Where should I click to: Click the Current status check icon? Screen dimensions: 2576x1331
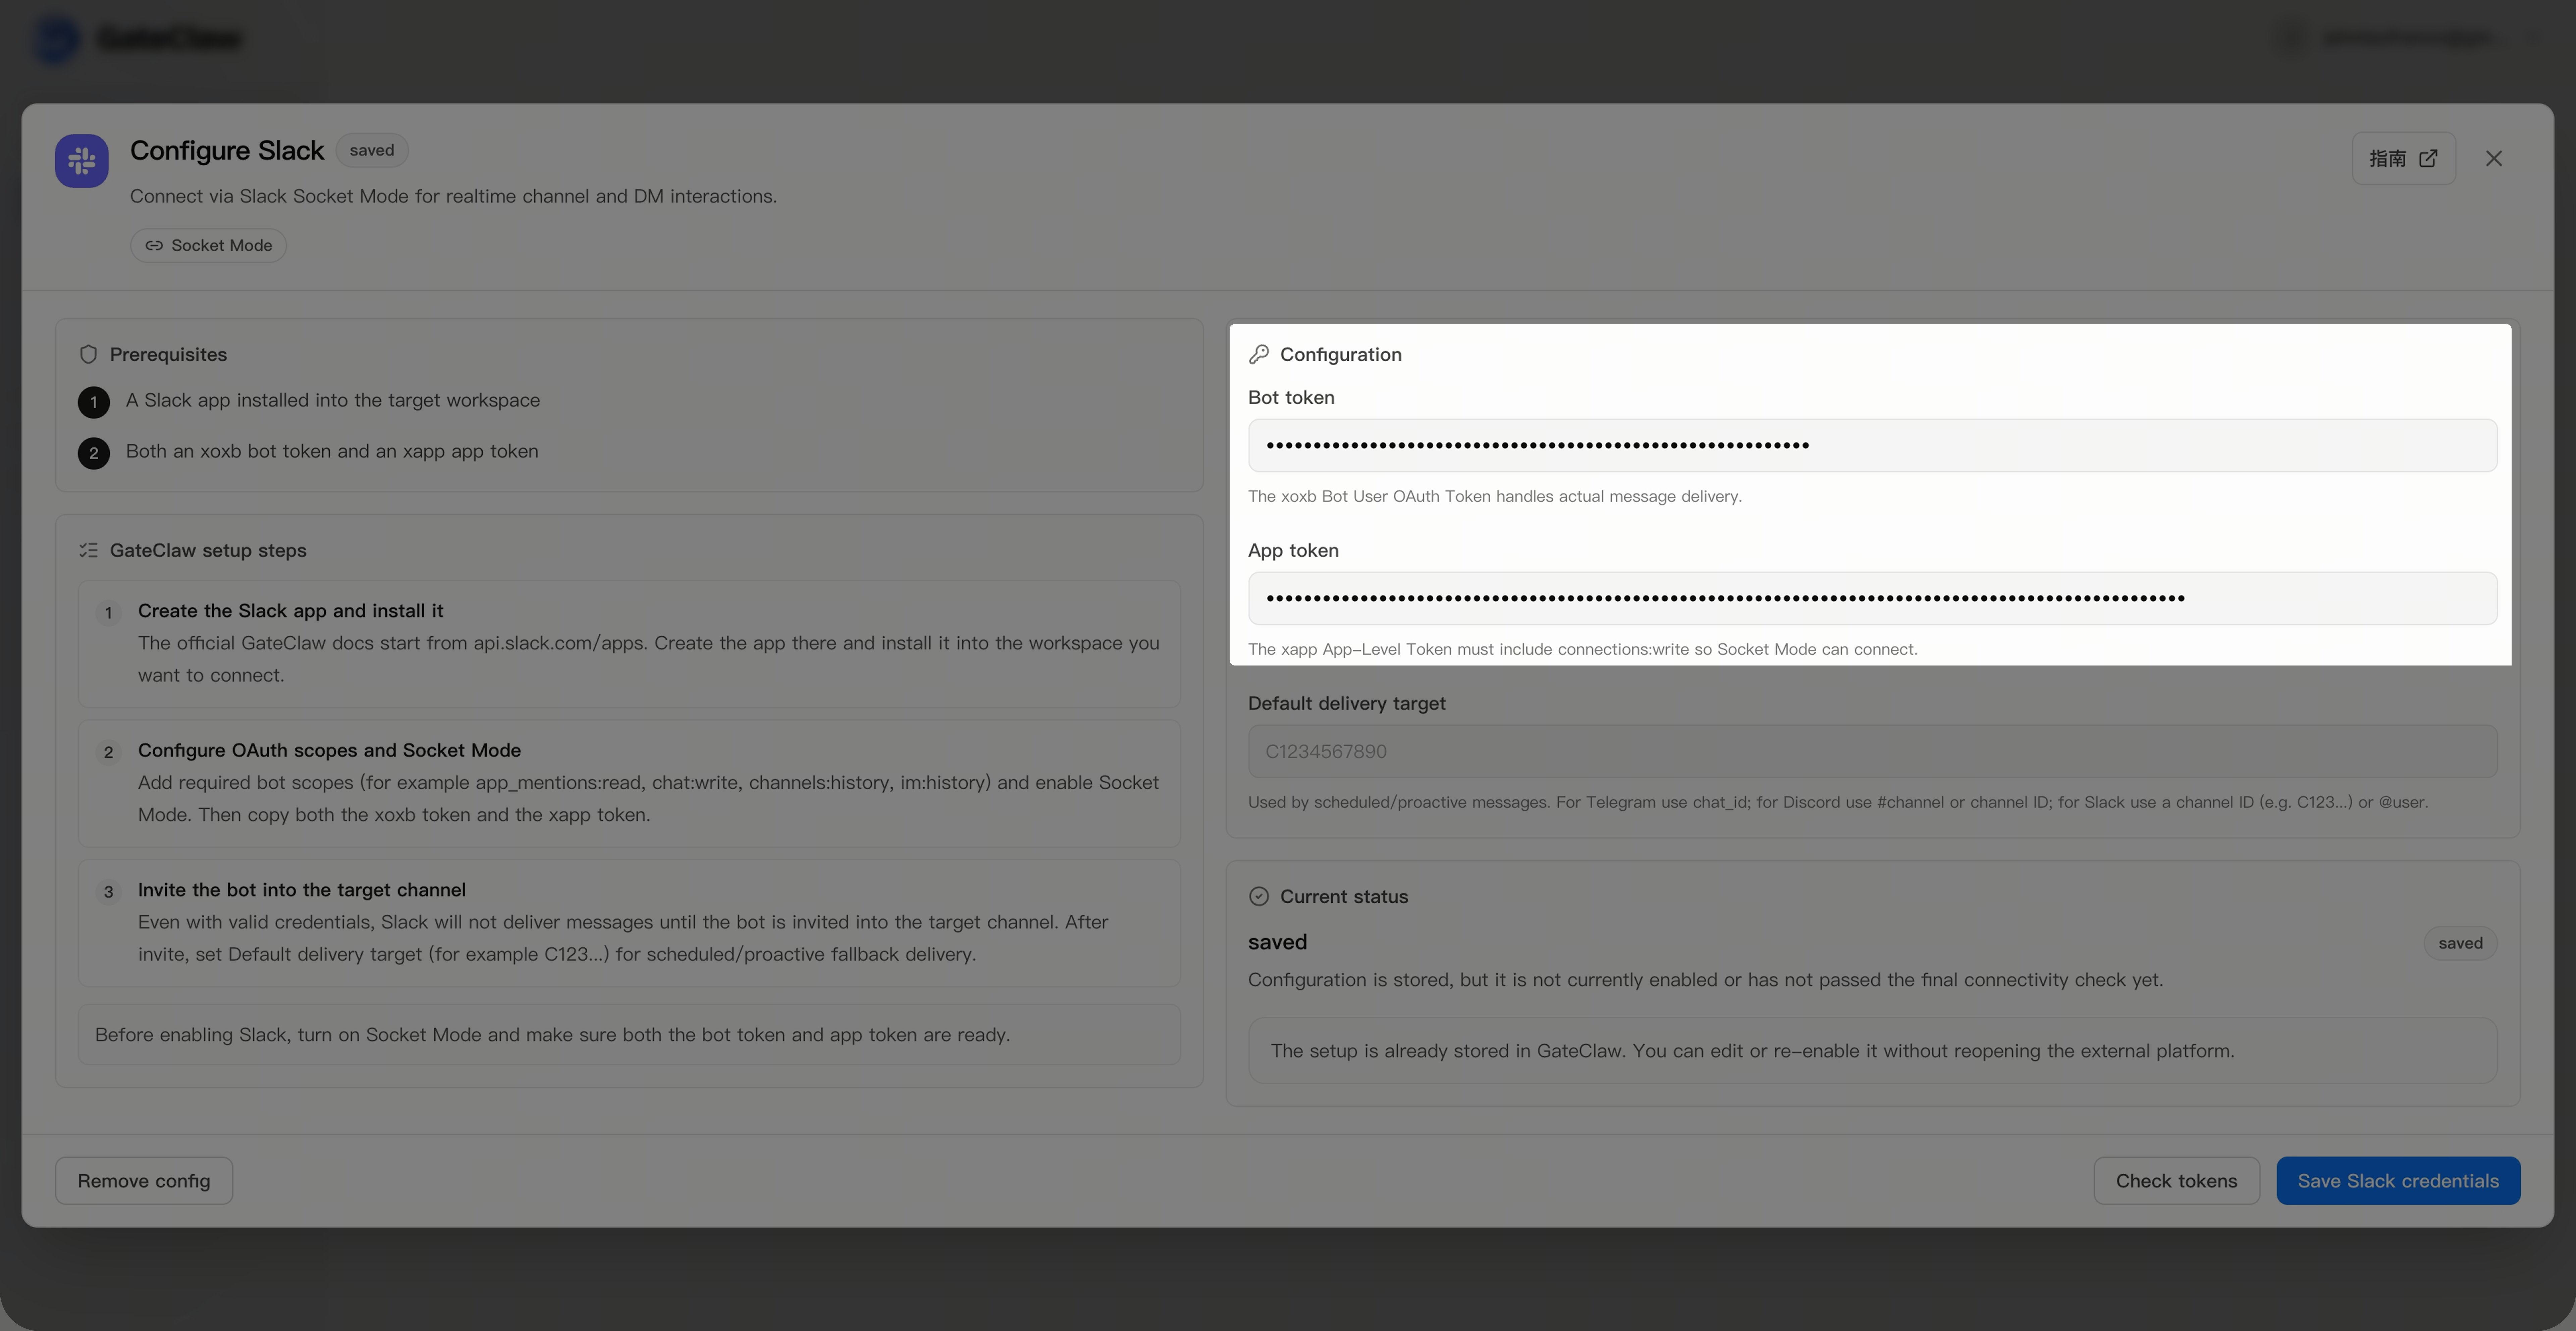coord(1259,896)
